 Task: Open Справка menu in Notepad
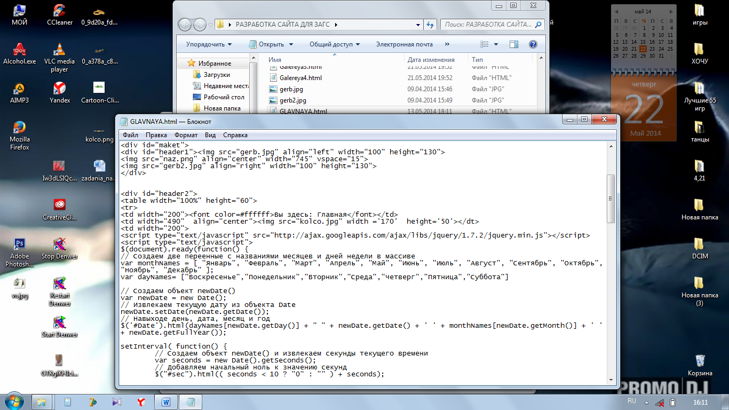coord(235,135)
